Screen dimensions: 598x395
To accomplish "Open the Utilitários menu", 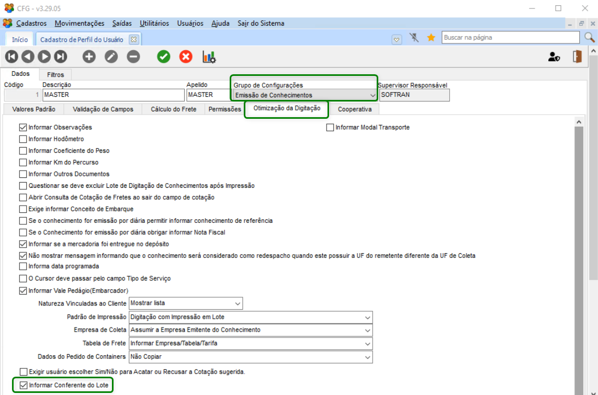I will point(154,23).
